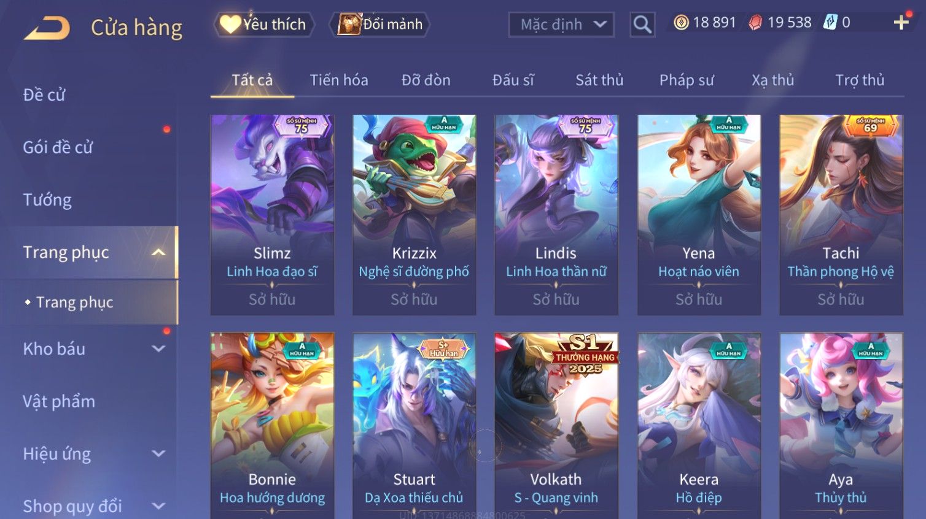Open the Krizzix Nghệ sĩ đường phố skin card

point(414,215)
